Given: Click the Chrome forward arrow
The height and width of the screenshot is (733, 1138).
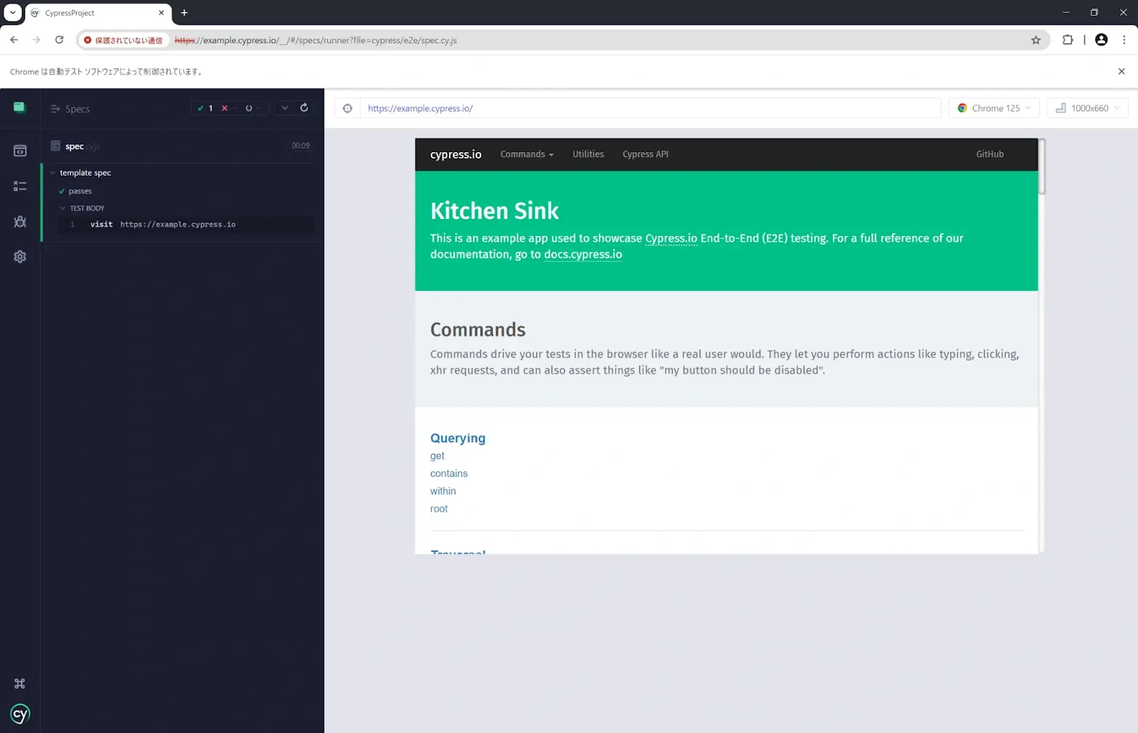Looking at the screenshot, I should click(x=36, y=40).
